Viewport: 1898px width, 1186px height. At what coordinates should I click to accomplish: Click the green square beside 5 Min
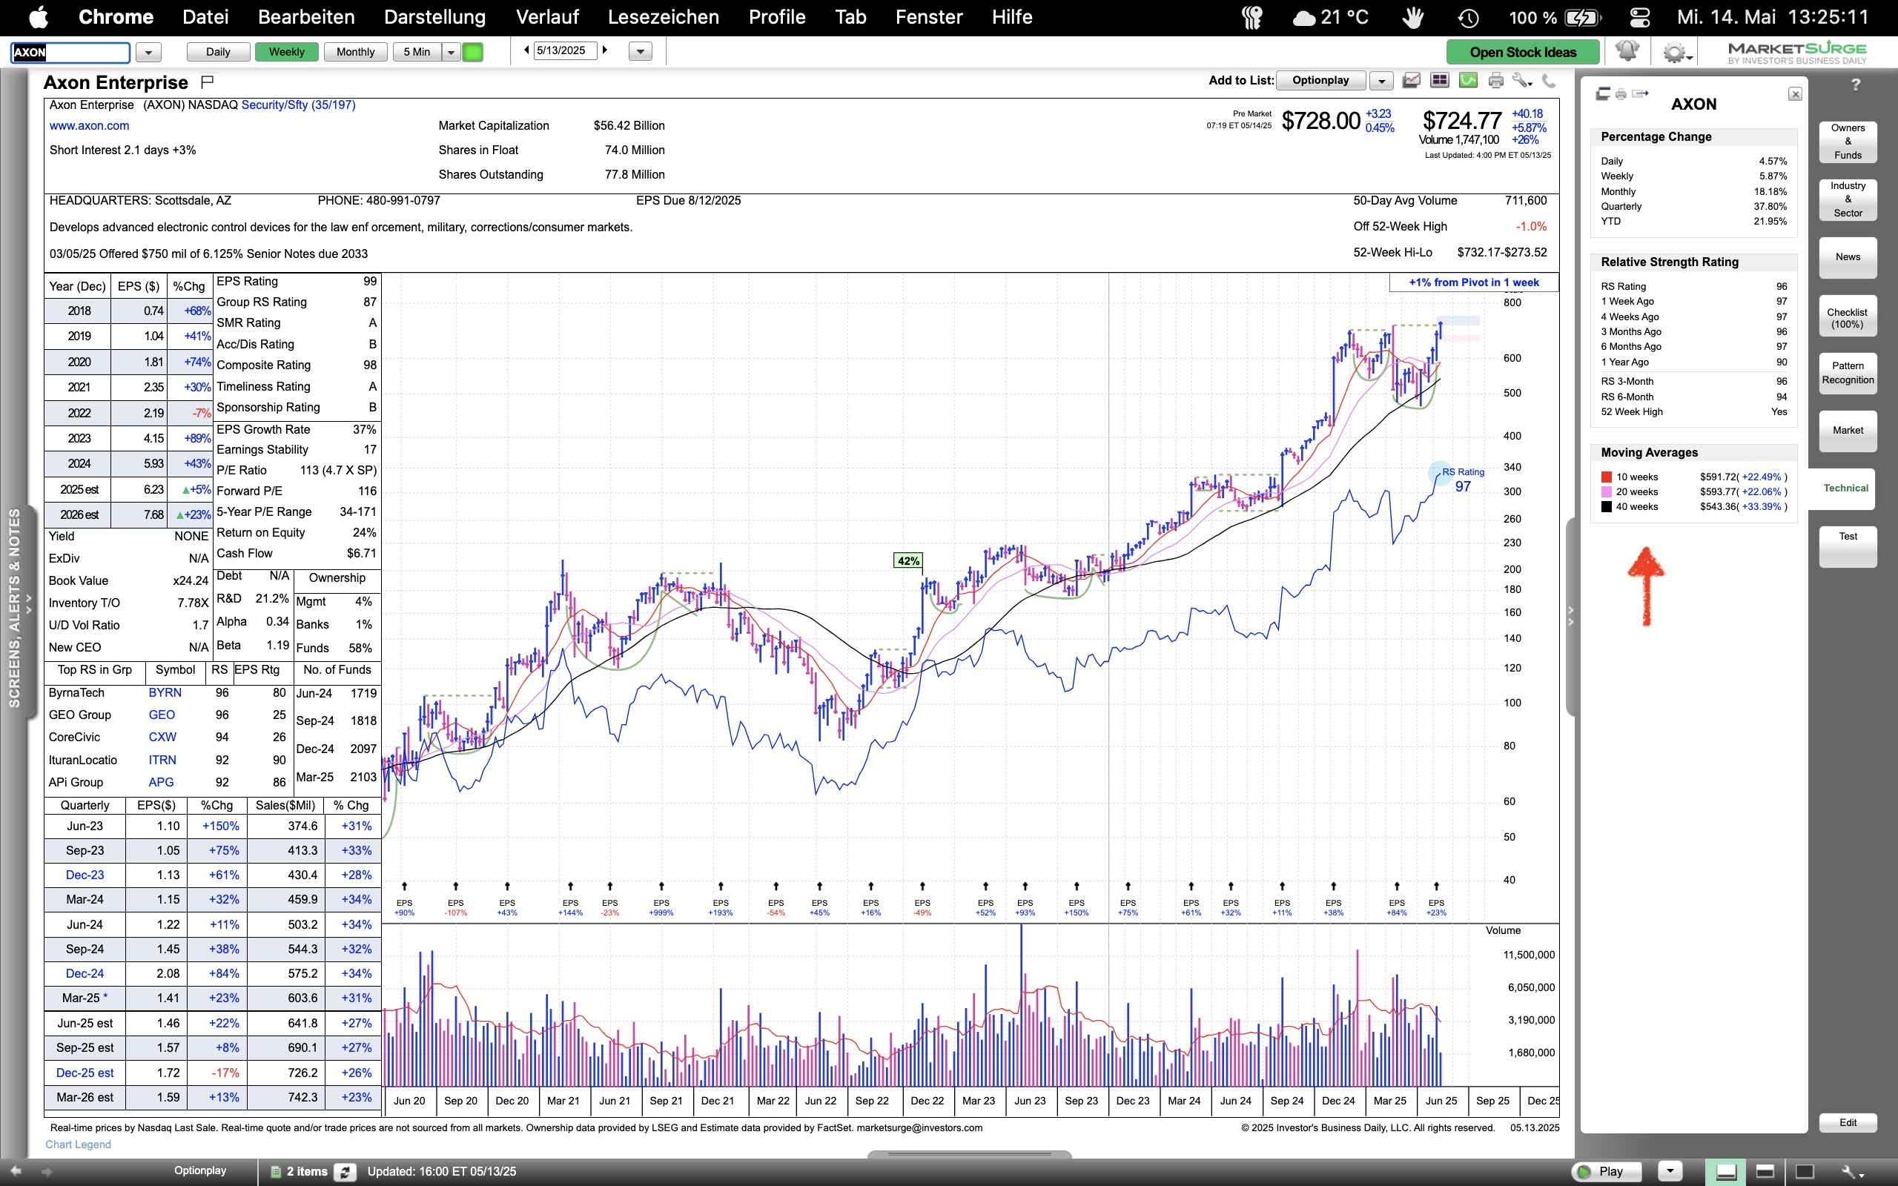(x=473, y=53)
